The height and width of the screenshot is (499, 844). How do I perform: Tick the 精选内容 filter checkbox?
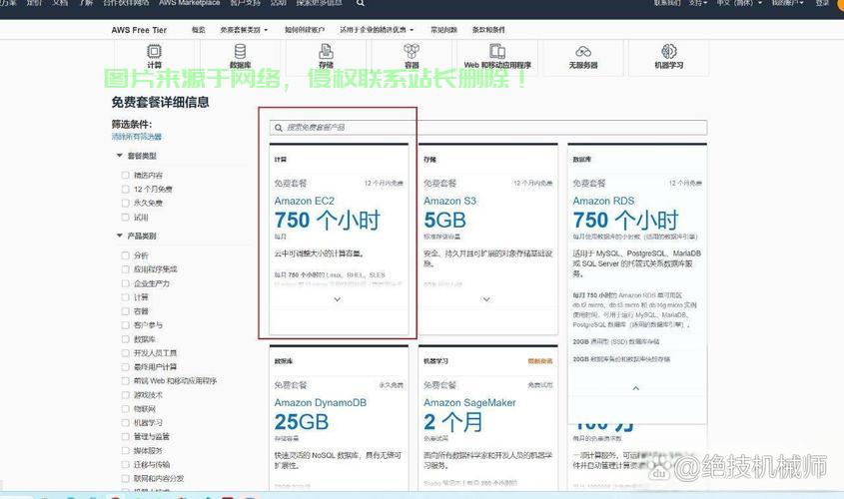[x=126, y=176]
